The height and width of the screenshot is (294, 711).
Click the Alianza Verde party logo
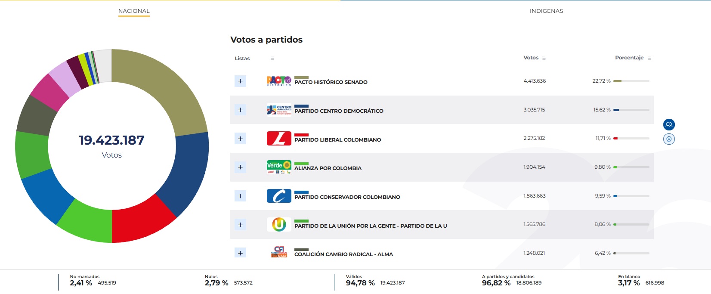click(279, 167)
